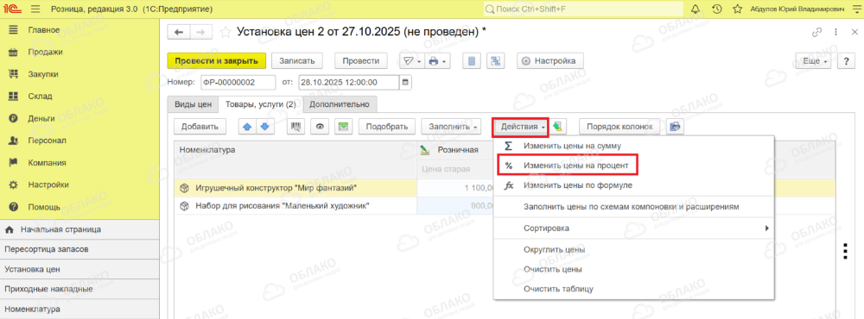This screenshot has height=319, width=864.
Task: Click the green table icon in the toolbar
Action: [343, 127]
